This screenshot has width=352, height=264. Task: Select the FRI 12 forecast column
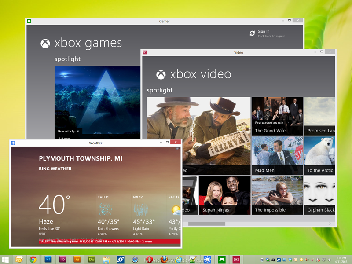(149, 216)
